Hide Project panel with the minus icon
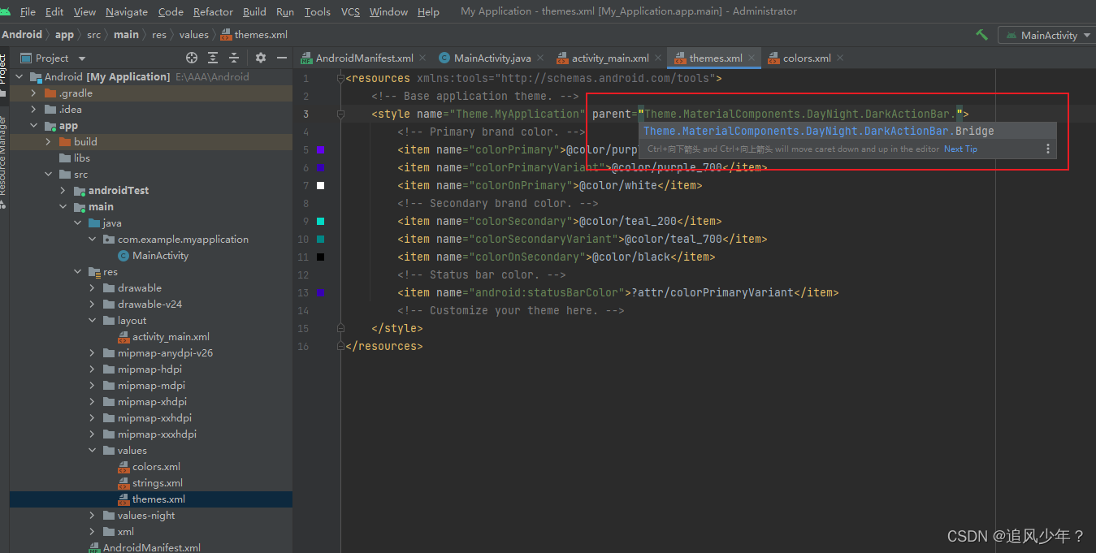 click(x=281, y=58)
